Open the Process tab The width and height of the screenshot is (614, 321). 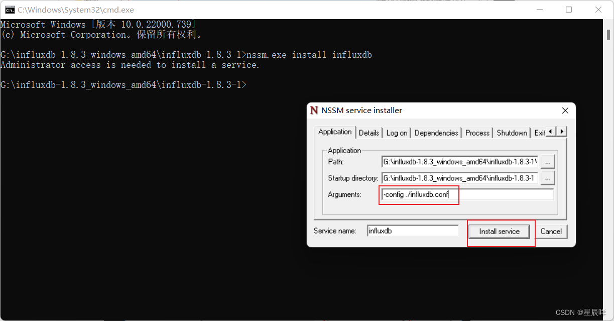coord(477,133)
